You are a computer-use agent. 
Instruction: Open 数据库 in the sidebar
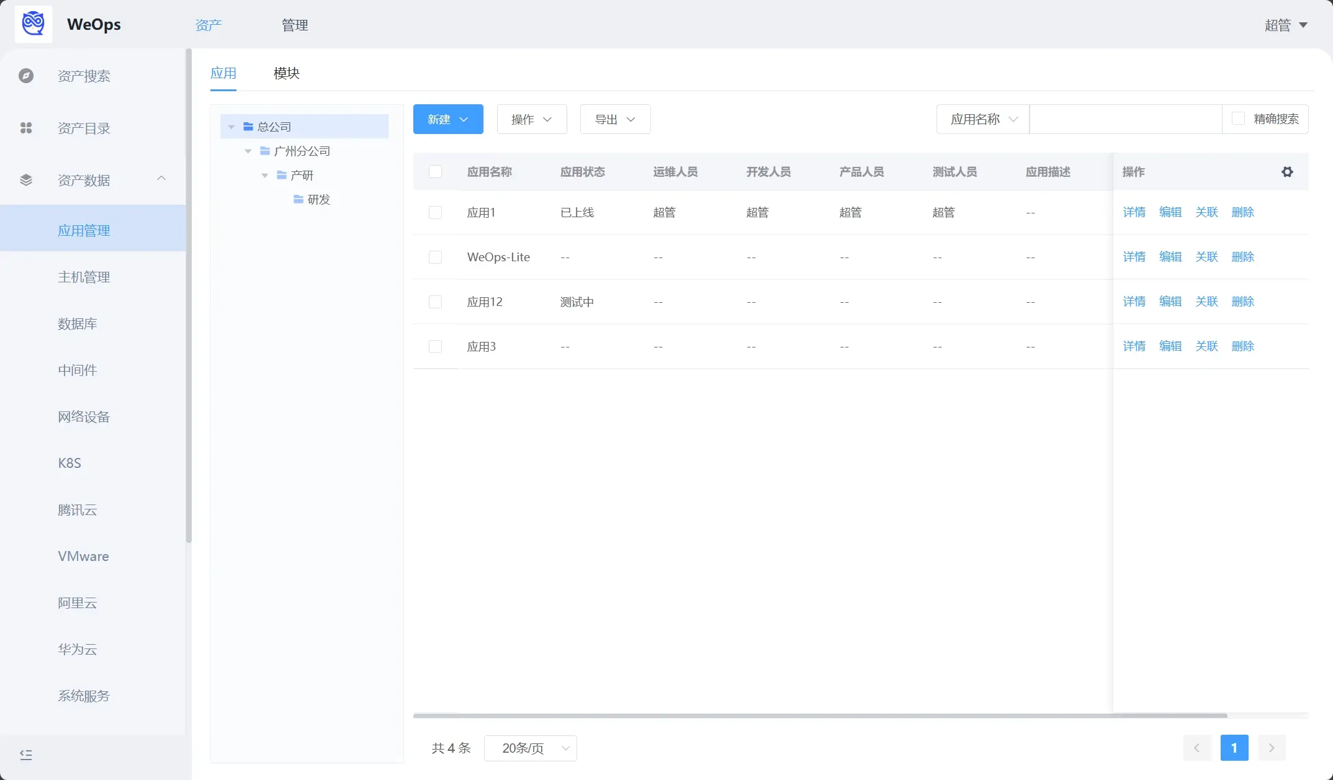tap(93, 323)
